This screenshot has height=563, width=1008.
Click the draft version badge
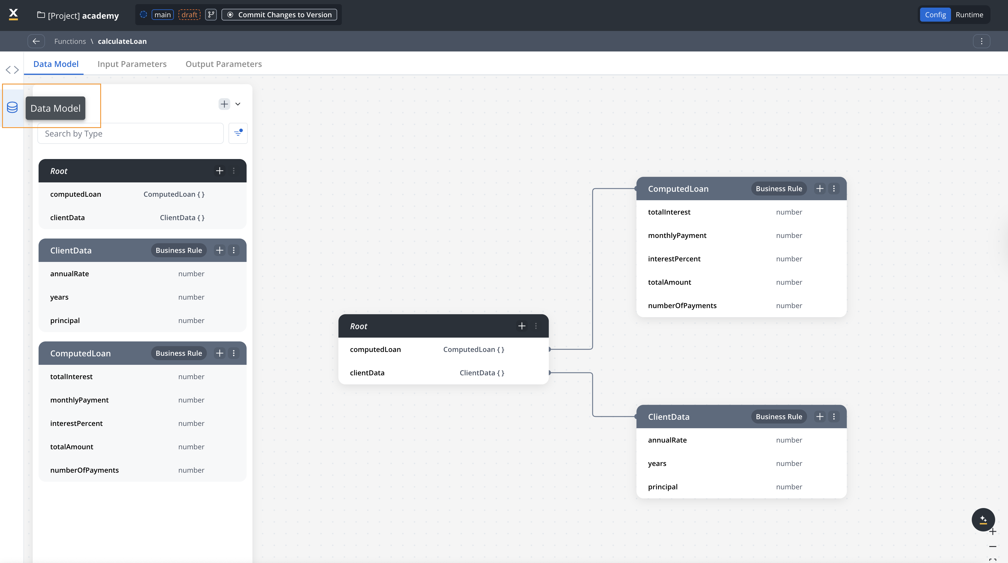click(189, 15)
